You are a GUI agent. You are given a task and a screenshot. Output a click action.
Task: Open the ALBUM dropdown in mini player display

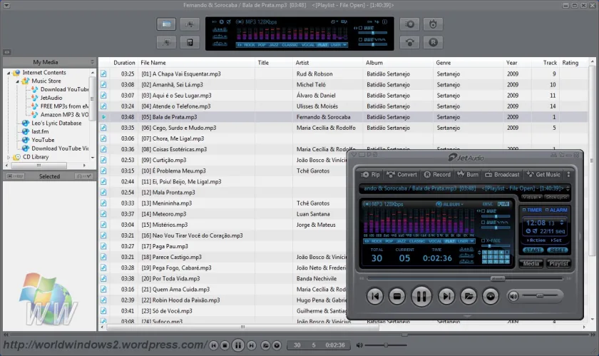[450, 204]
